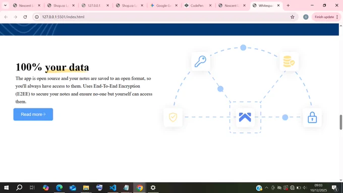Open the clock showing 09:03
This screenshot has height=193, width=343.
tap(318, 187)
